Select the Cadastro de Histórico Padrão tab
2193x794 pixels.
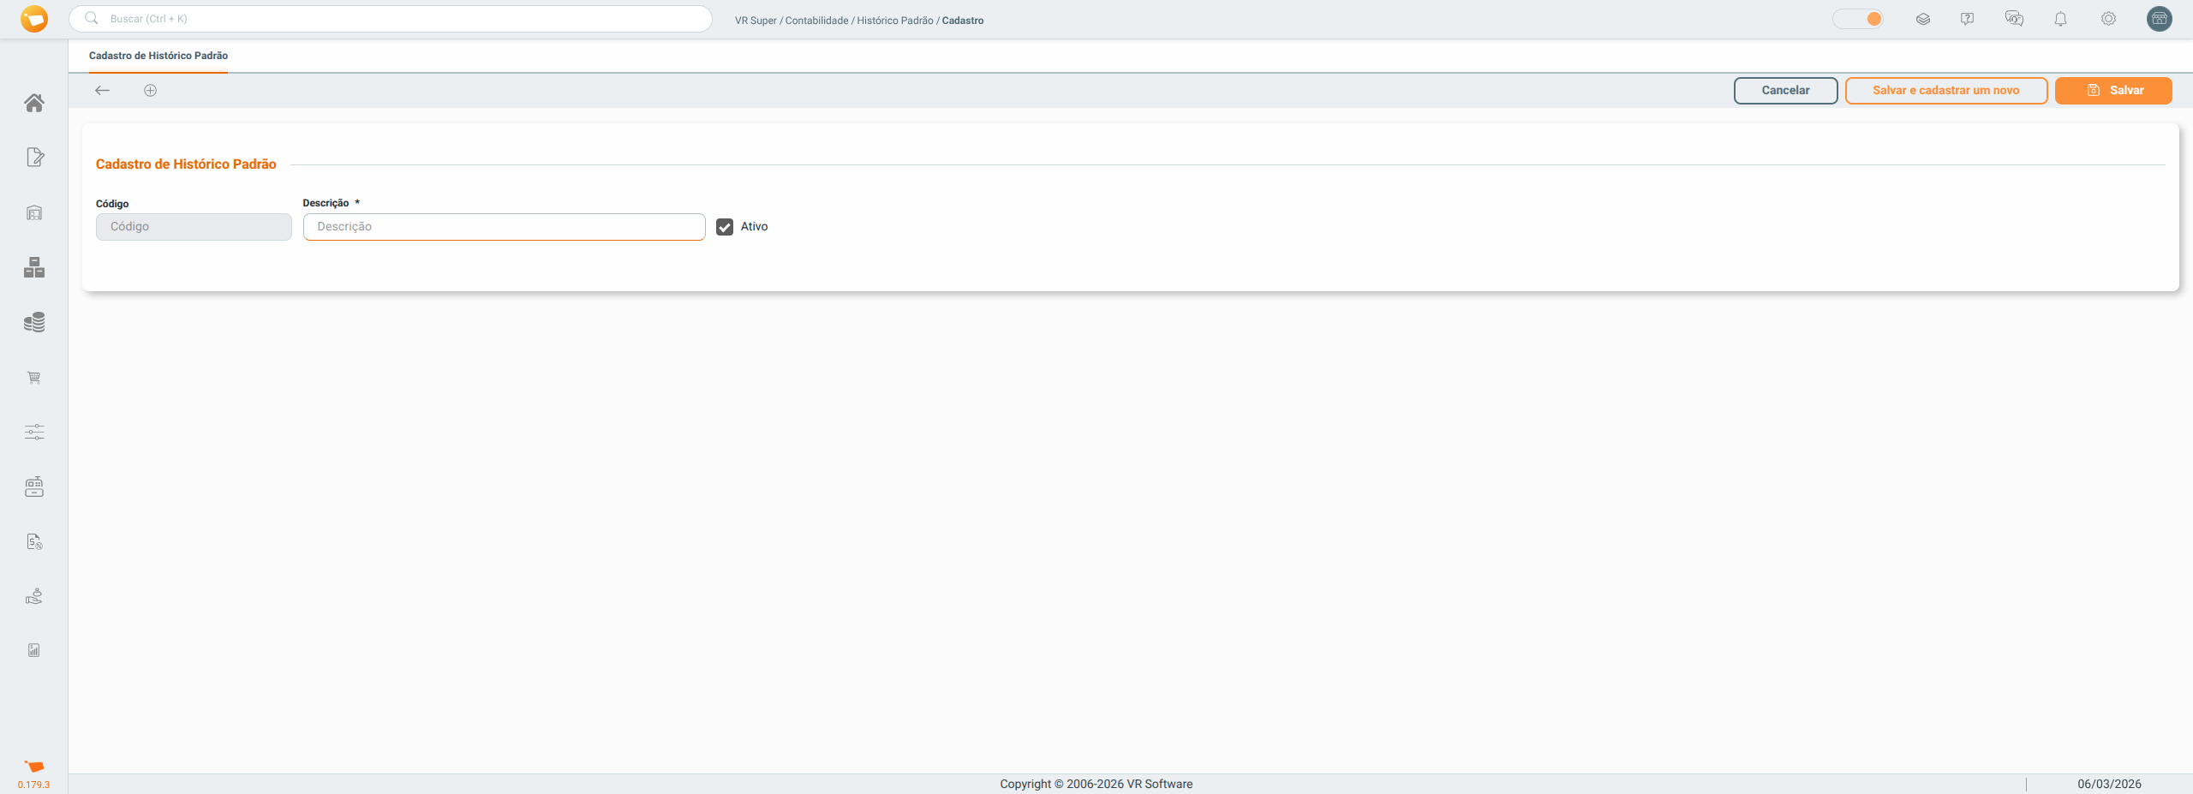click(x=158, y=56)
